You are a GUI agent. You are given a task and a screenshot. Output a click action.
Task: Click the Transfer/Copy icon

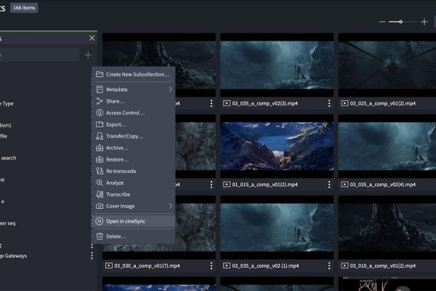coord(100,136)
